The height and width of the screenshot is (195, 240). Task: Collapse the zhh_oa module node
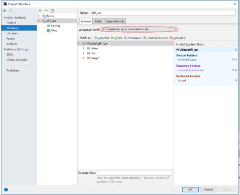pos(39,21)
